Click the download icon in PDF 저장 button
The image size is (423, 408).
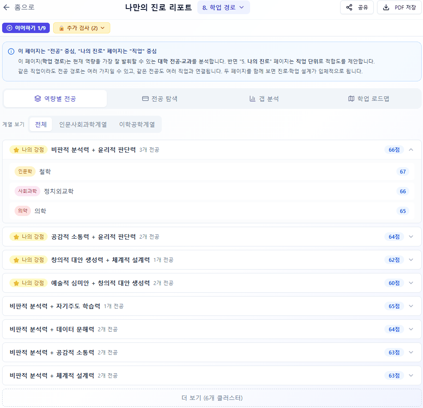click(386, 7)
